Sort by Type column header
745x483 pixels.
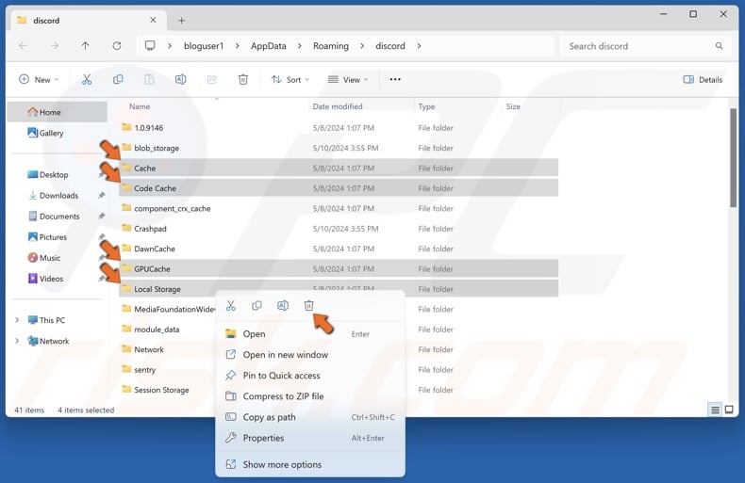tap(426, 106)
